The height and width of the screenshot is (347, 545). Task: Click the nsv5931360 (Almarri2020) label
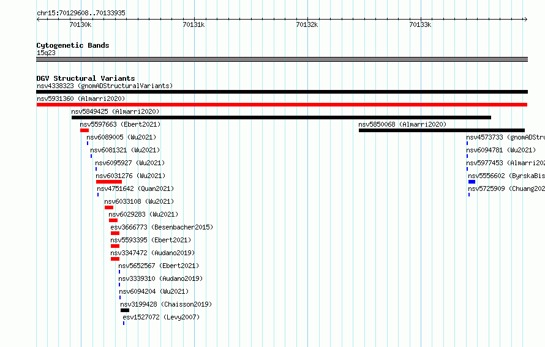point(81,99)
